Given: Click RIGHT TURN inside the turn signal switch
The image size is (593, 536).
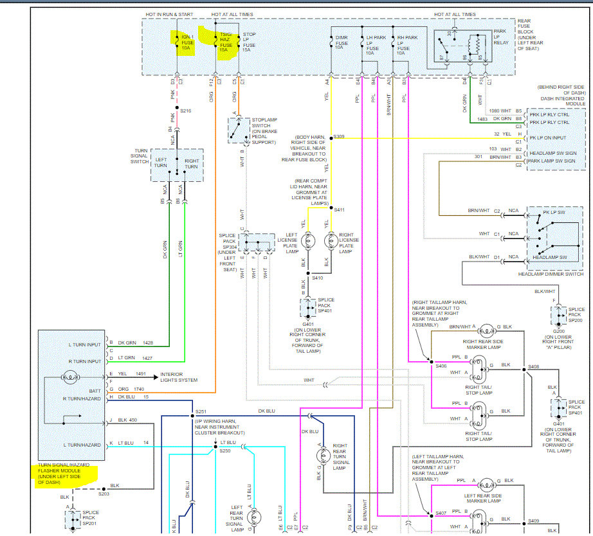Looking at the screenshot, I should pyautogui.click(x=192, y=164).
